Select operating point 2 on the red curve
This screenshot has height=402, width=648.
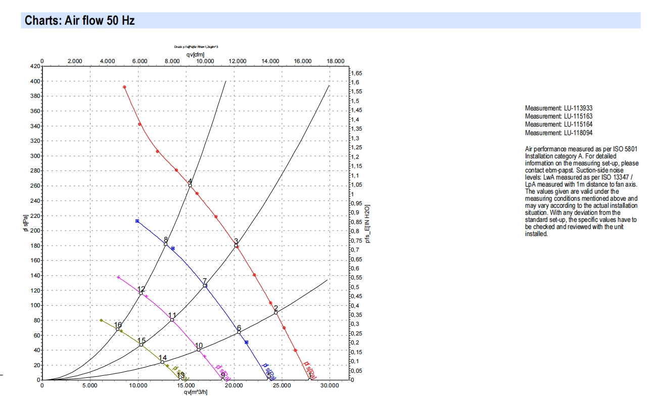(x=276, y=313)
